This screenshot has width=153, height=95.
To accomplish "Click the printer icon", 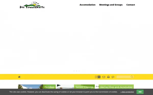I will point(108,77).
